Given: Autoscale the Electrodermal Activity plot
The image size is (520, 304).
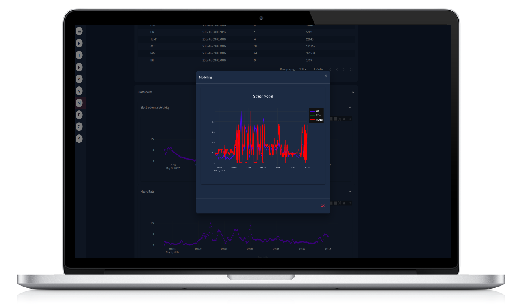Looking at the screenshot, I should coord(340,119).
